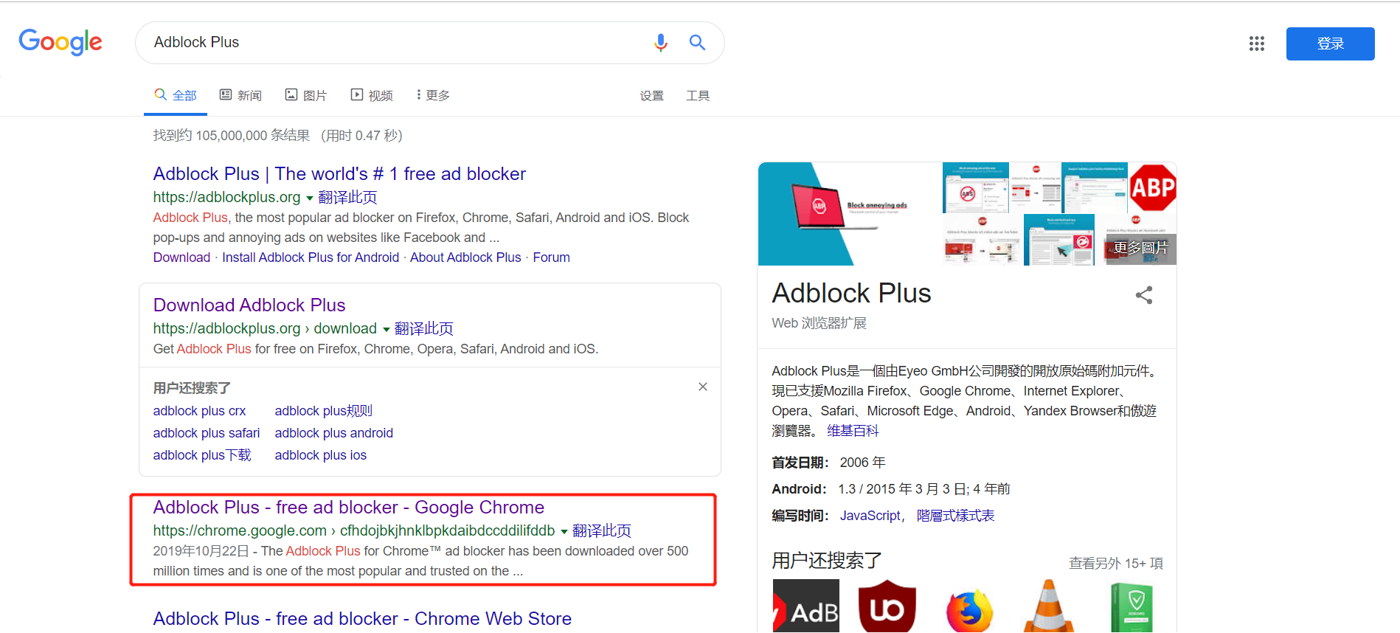
Task: Select the uBlock Origin shield icon
Action: [x=887, y=606]
